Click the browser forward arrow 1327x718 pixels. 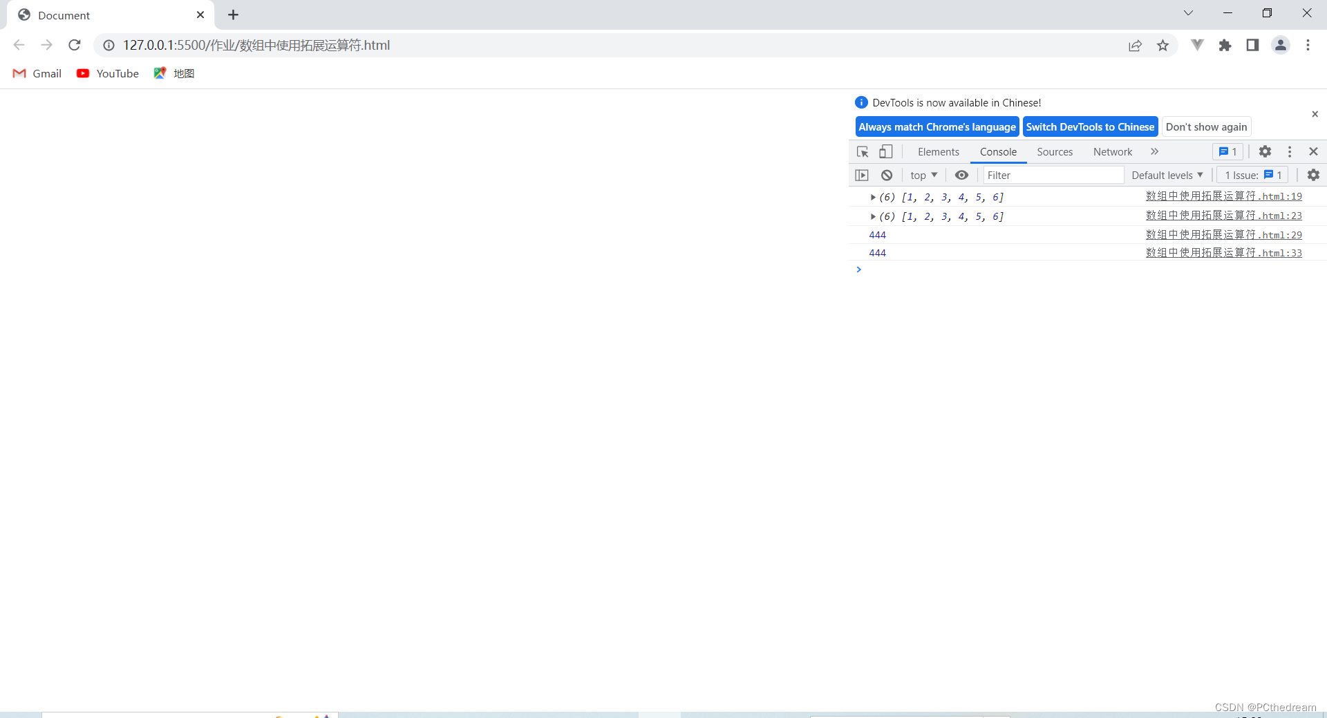(46, 45)
